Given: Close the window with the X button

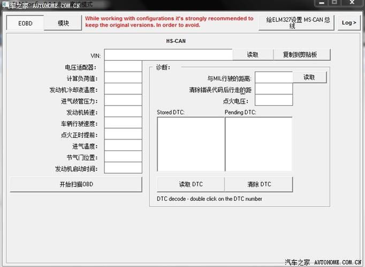Looking at the screenshot, I should [x=352, y=3].
